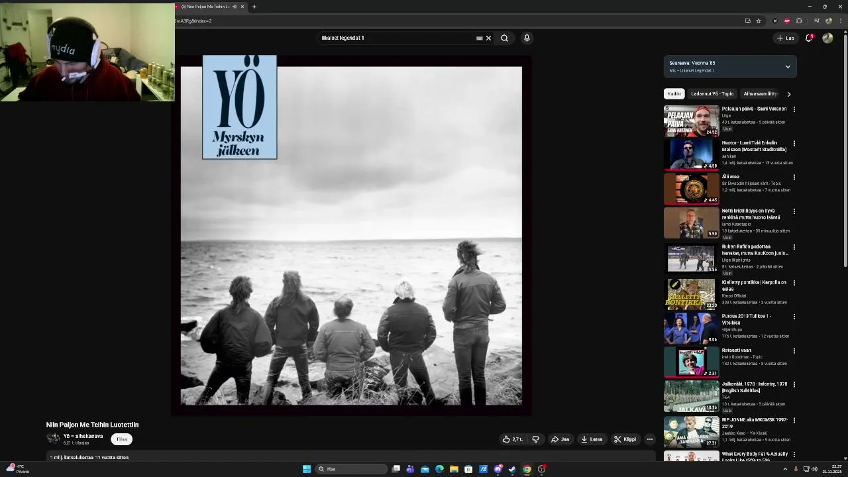Open options menu for Älä enää video
This screenshot has height=477, width=848.
coord(794,178)
